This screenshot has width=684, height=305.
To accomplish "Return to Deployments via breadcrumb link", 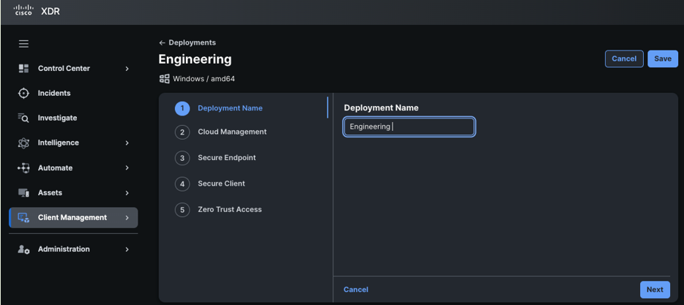I will tap(192, 42).
